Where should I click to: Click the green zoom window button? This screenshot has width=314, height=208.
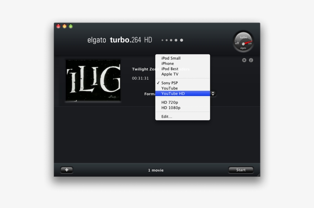(x=71, y=26)
